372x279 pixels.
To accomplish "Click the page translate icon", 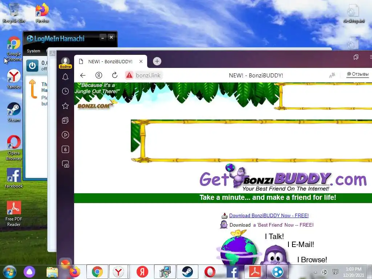I will (x=332, y=76).
